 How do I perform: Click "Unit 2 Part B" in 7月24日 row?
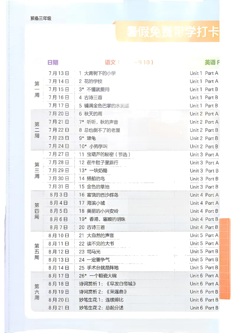pyautogui.click(x=204, y=146)
